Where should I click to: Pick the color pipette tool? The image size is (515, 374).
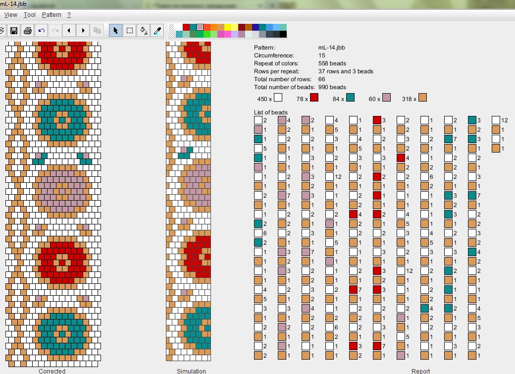click(157, 31)
